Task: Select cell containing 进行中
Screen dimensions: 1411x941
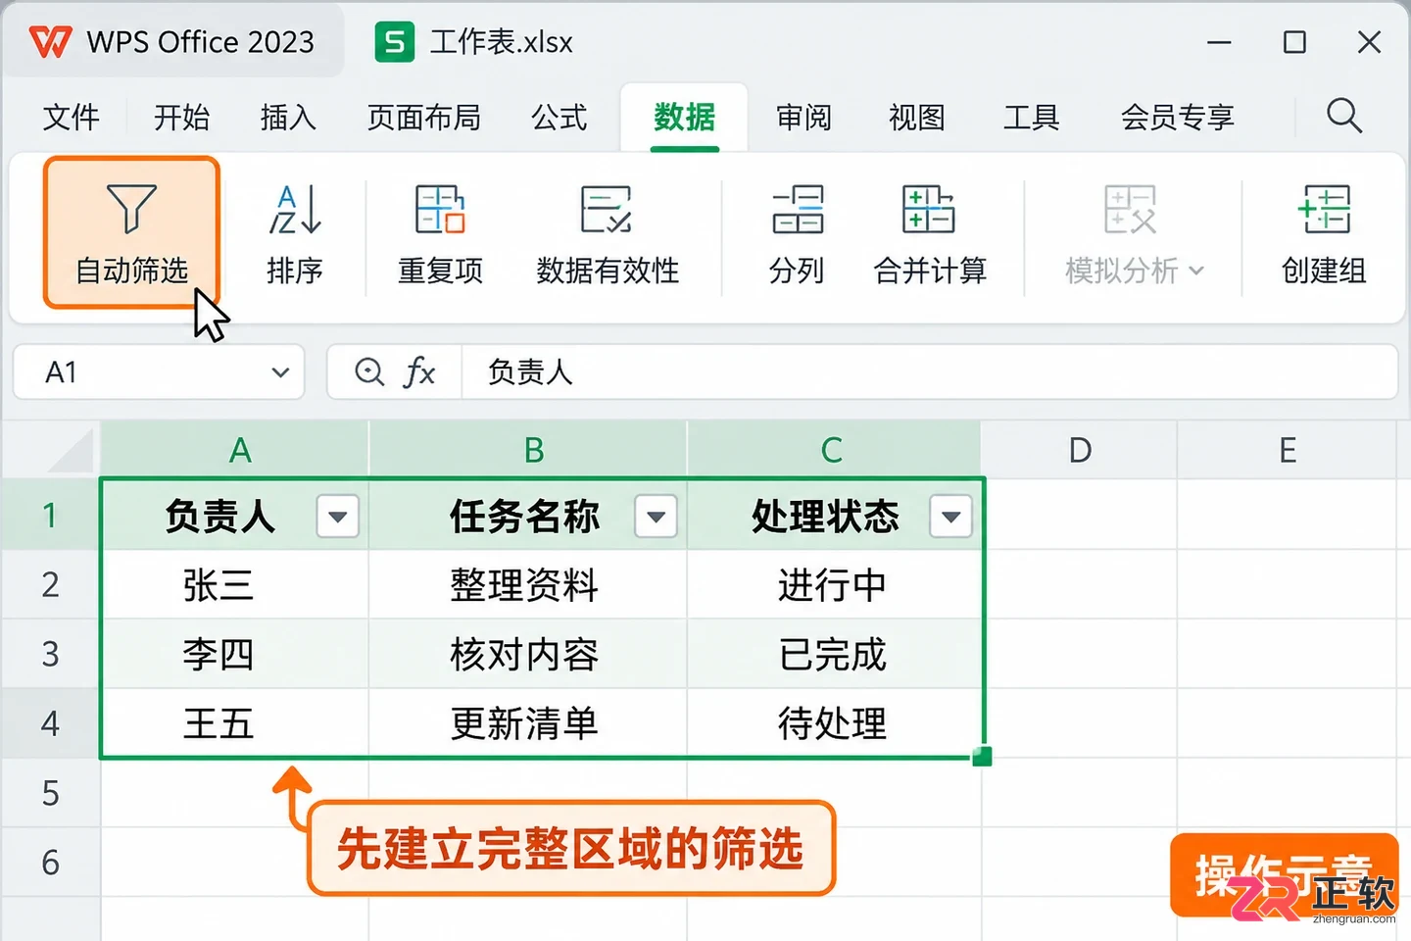Action: click(834, 585)
